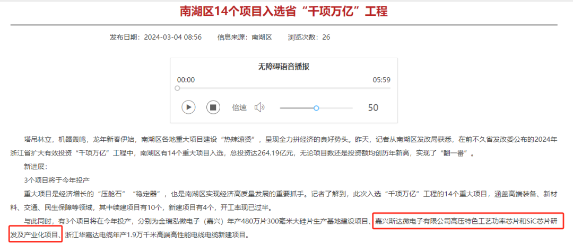573x244 pixels.
Task: Open the 倍速 playback speed option
Action: [239, 107]
